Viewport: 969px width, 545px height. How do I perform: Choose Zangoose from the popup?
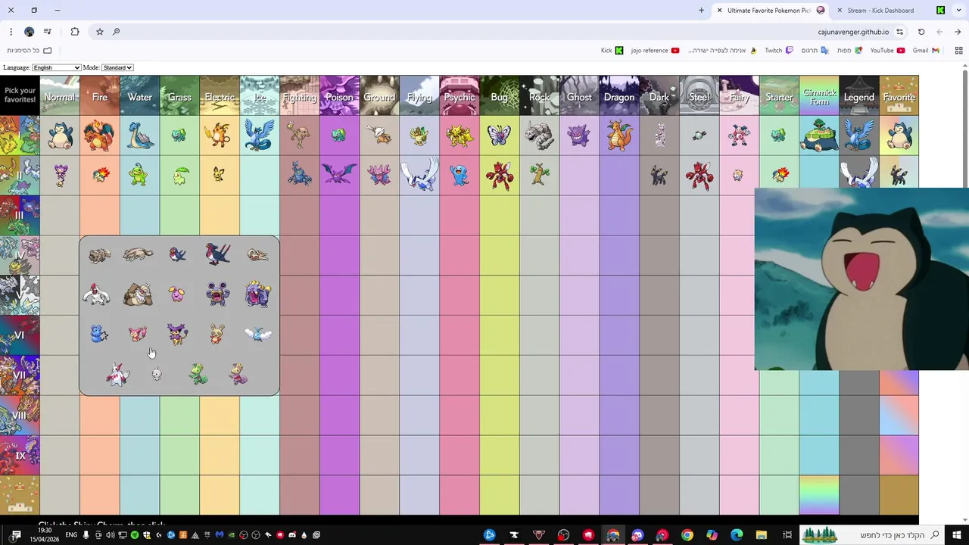click(117, 374)
